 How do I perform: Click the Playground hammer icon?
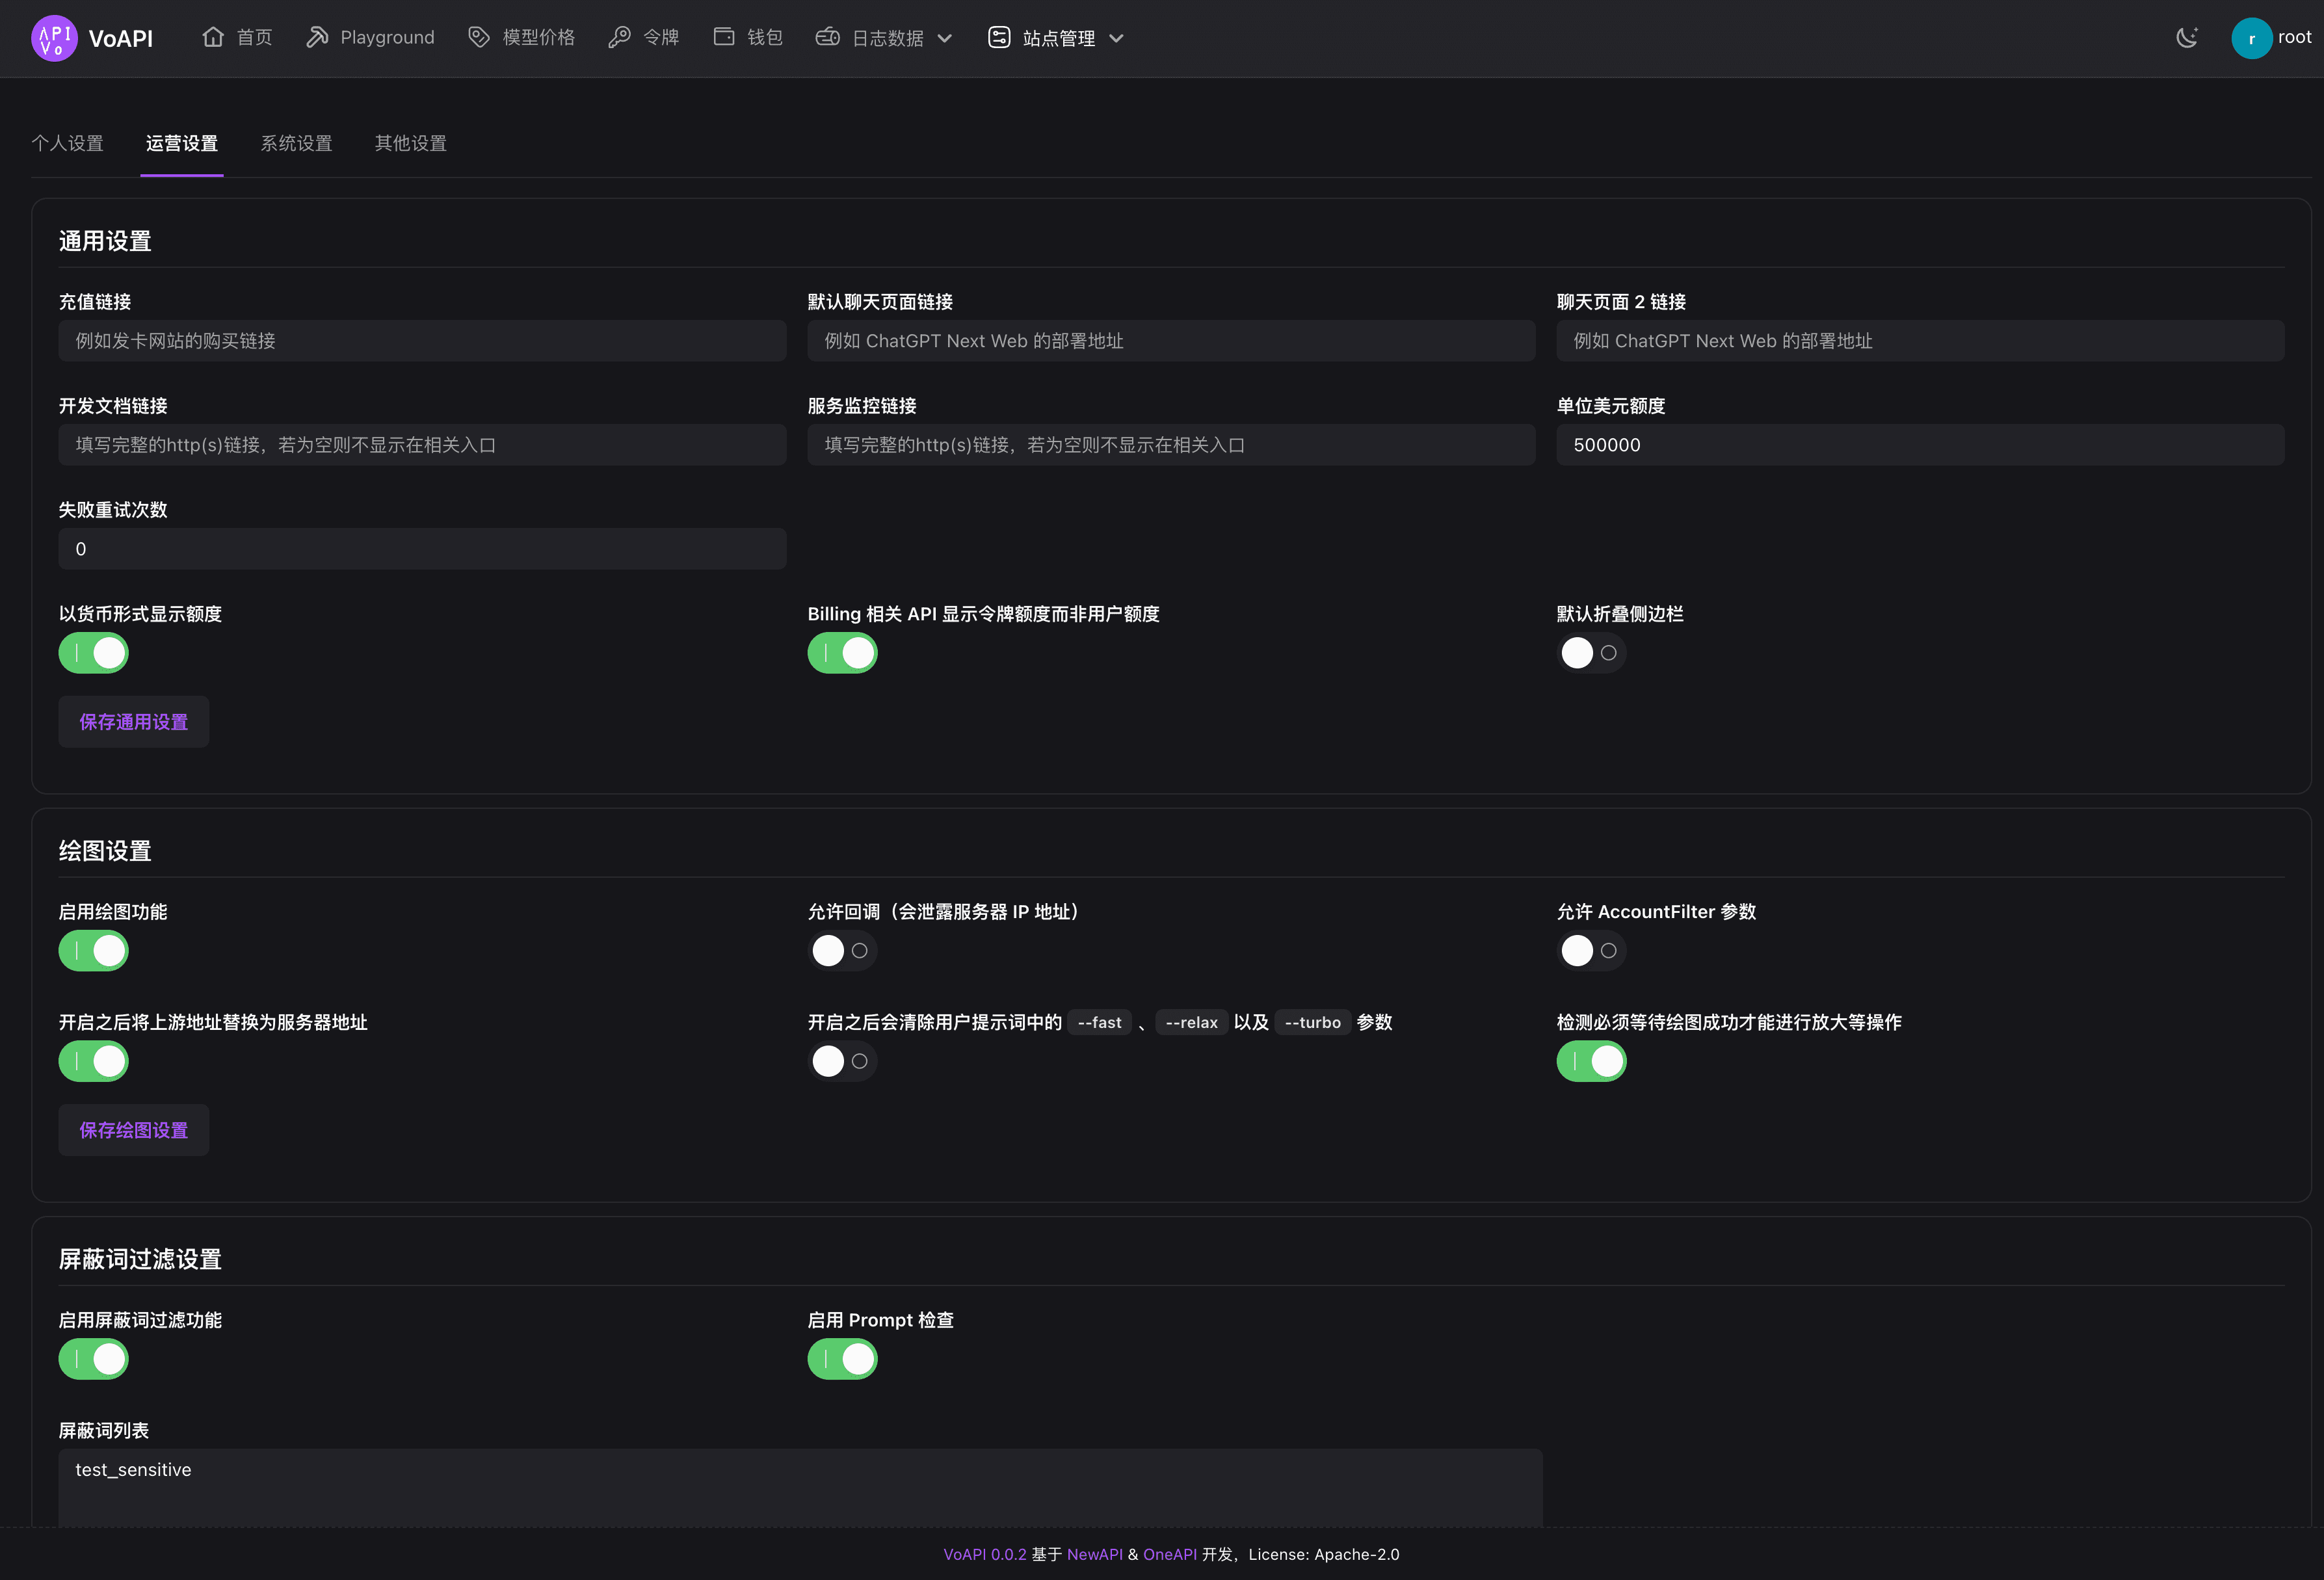317,37
